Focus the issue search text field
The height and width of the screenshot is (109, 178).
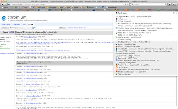pyautogui.click(x=48, y=28)
